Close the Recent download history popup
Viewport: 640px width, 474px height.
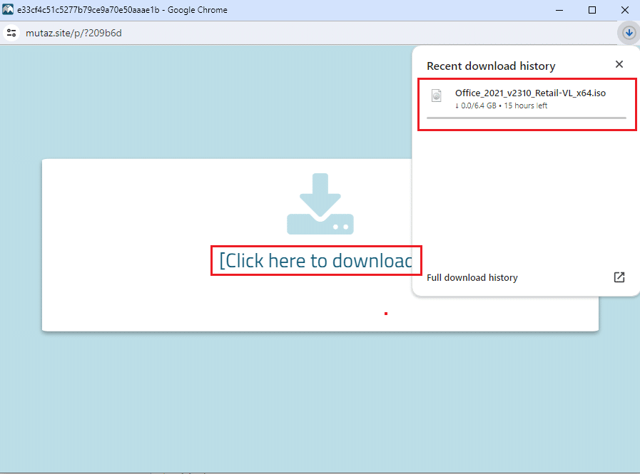(x=619, y=65)
